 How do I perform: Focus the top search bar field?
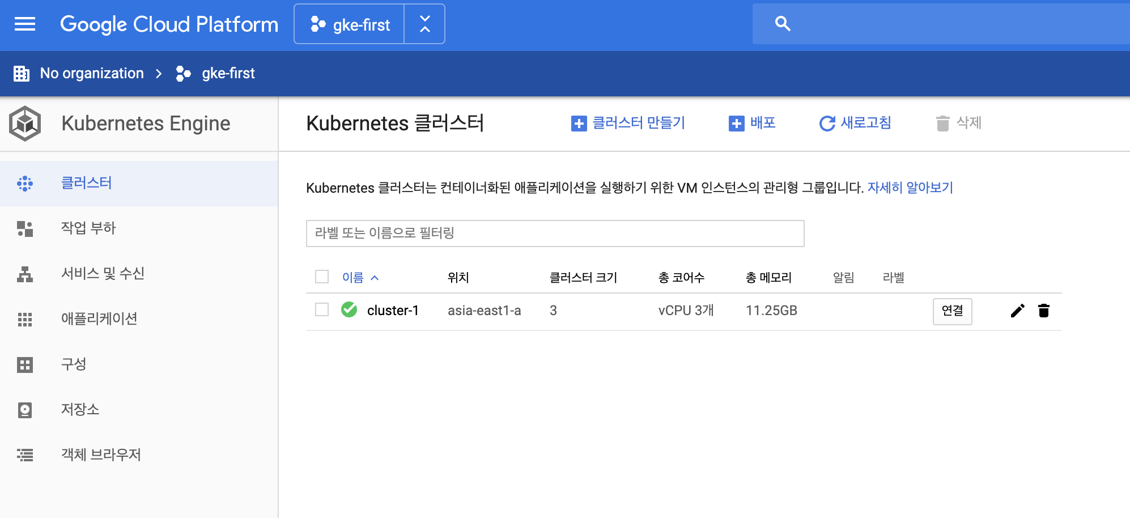[x=941, y=24]
